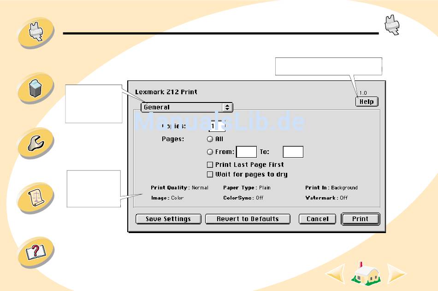438x291 pixels.
Task: Click the printer icon at top right
Action: [392, 25]
